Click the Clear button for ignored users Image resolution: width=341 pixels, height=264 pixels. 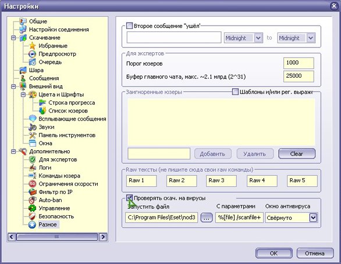click(297, 154)
